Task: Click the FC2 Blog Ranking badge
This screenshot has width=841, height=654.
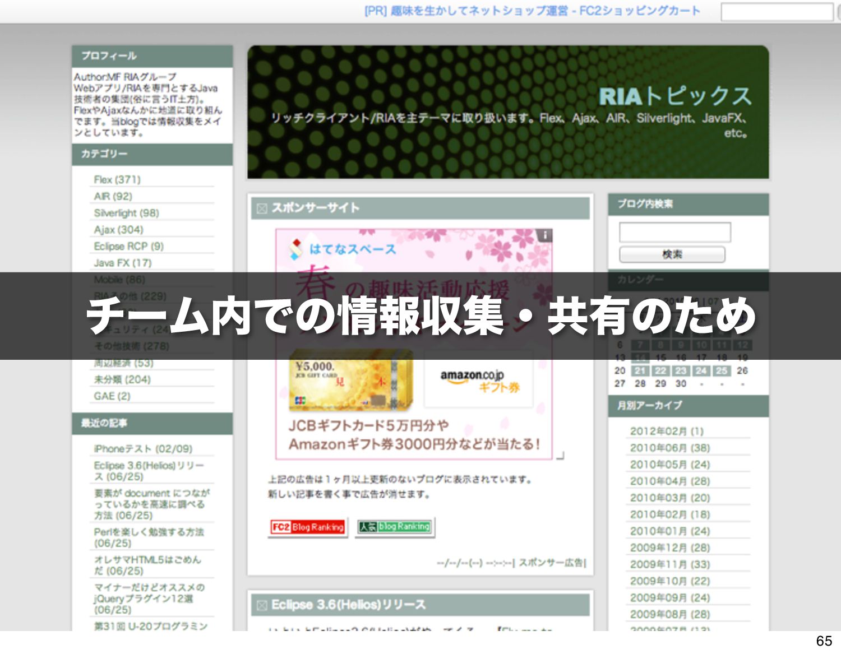Action: [307, 527]
